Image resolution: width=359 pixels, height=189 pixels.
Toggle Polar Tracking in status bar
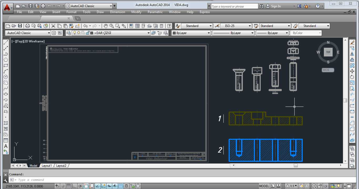80,186
